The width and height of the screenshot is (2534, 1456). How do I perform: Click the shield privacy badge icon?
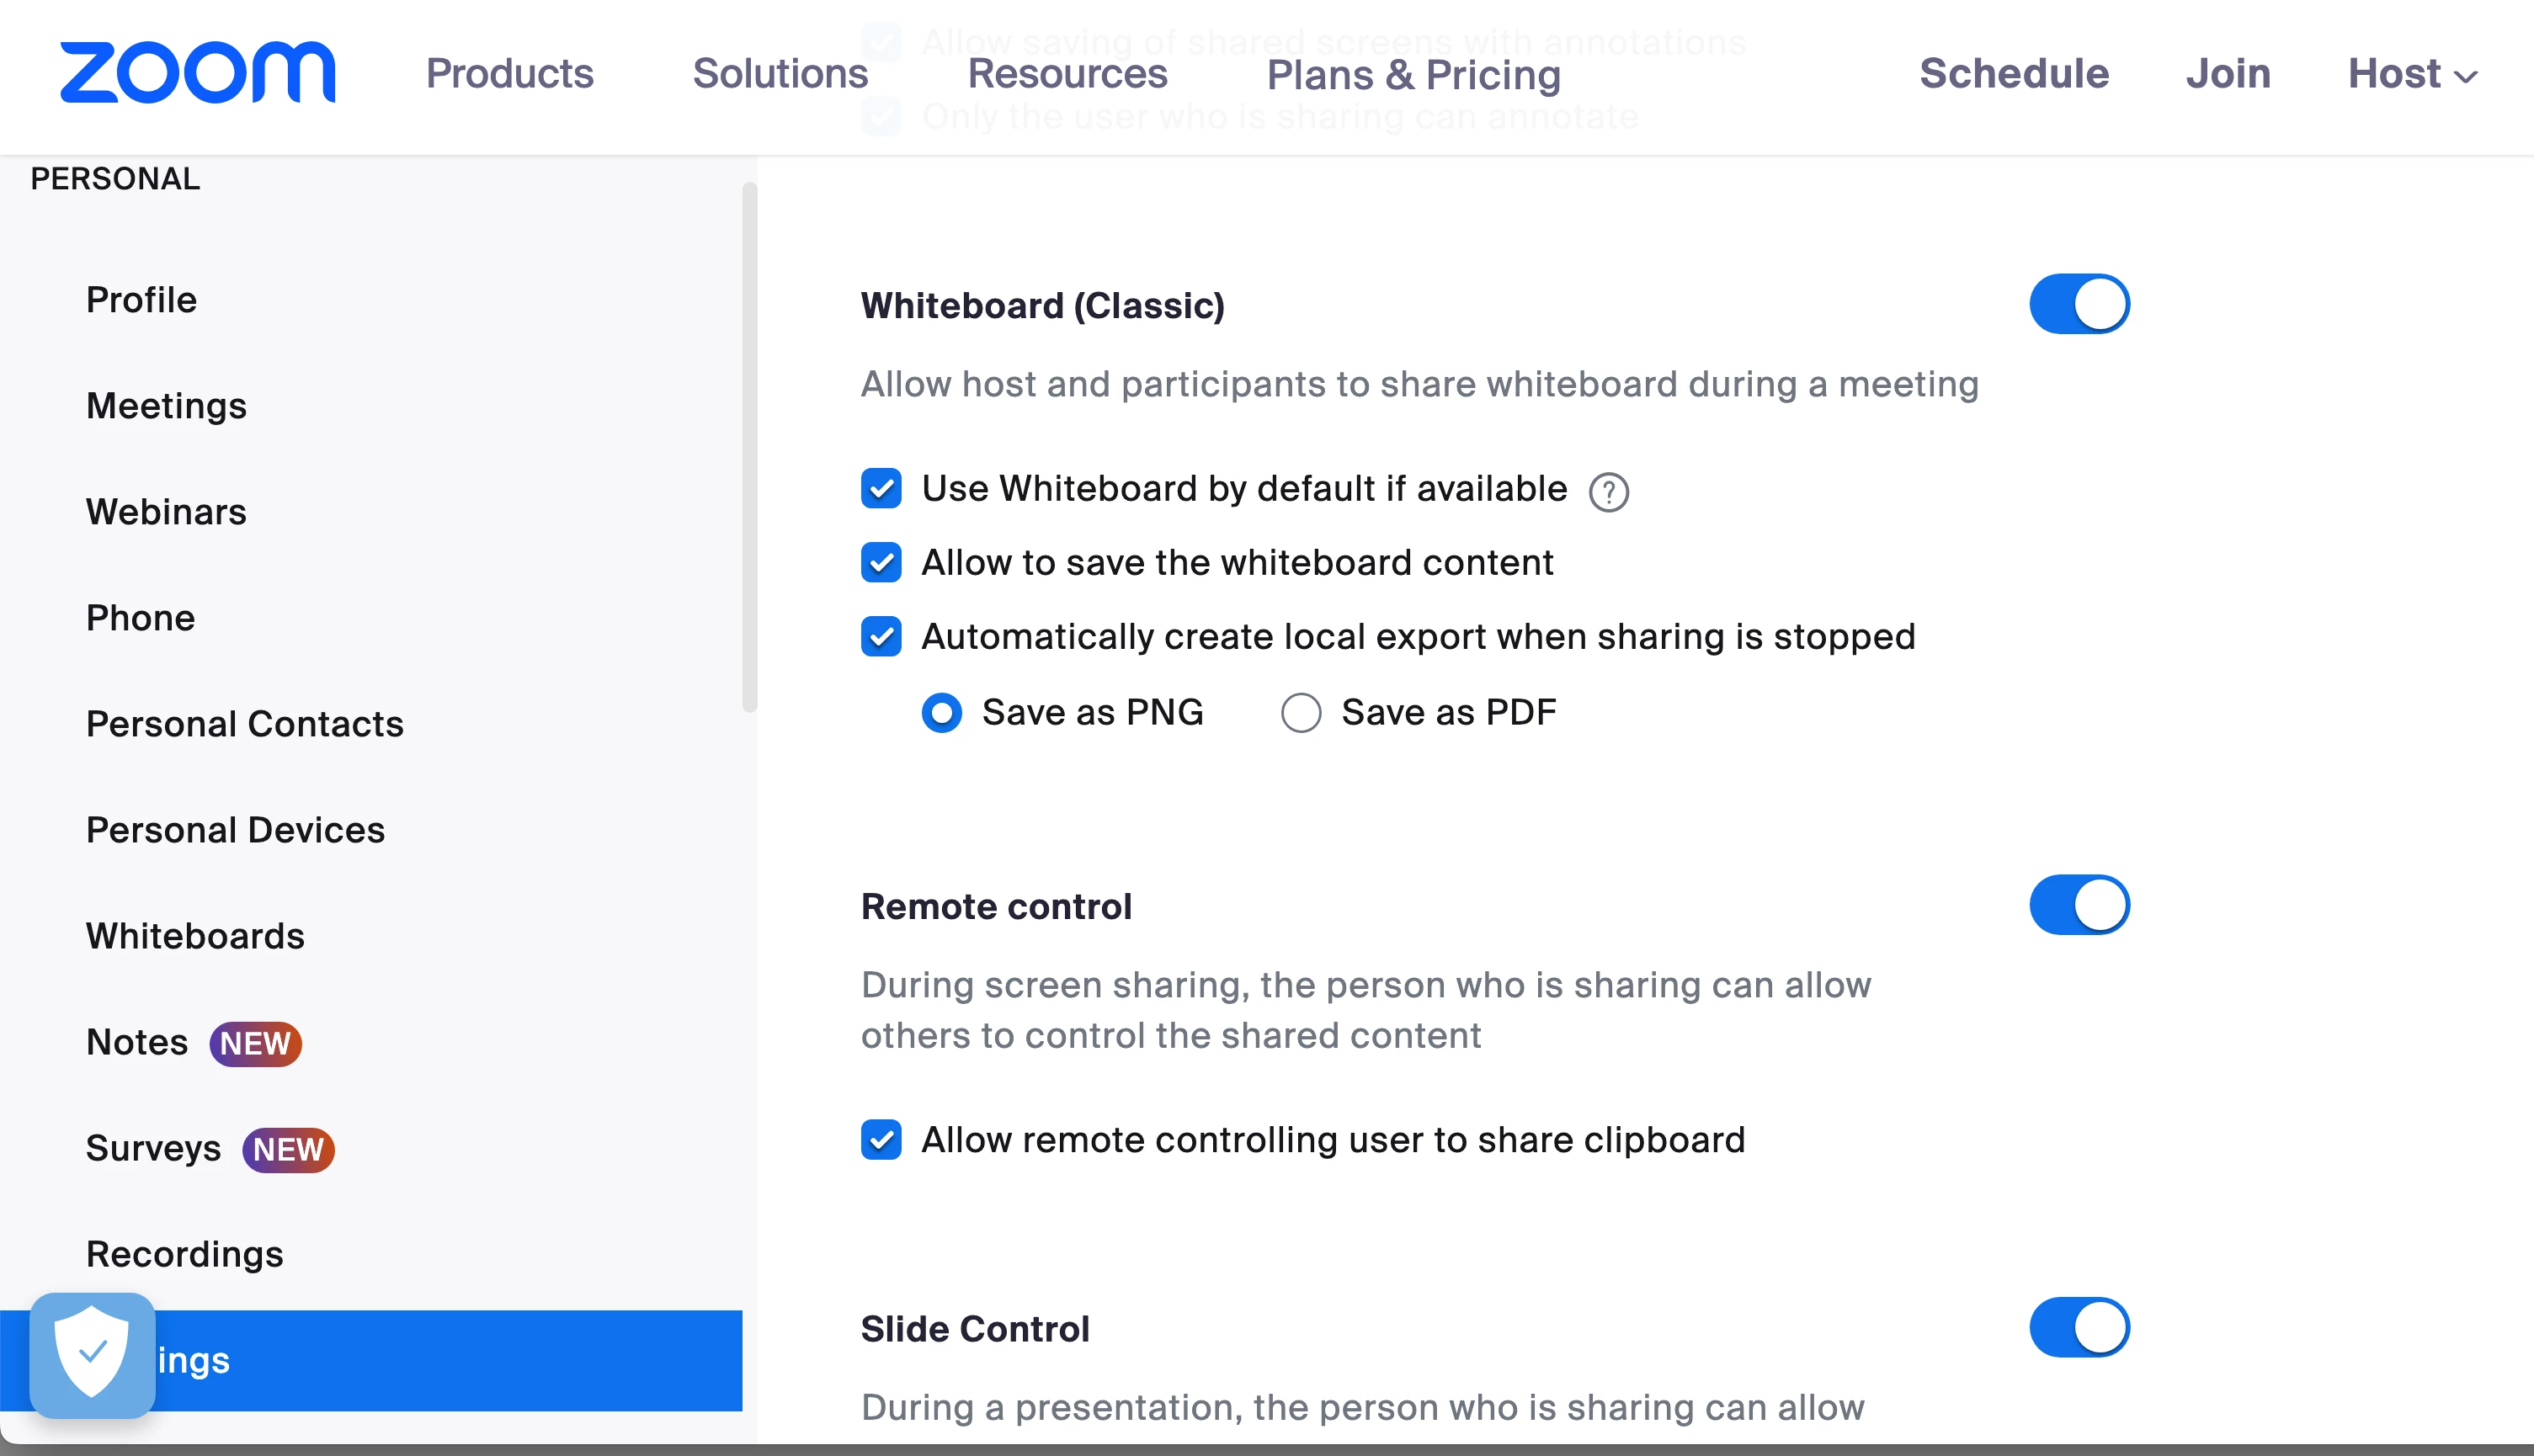coord(92,1354)
